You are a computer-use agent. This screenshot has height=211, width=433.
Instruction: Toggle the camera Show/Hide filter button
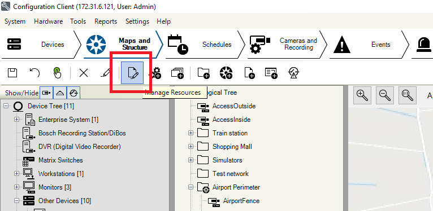[46, 93]
